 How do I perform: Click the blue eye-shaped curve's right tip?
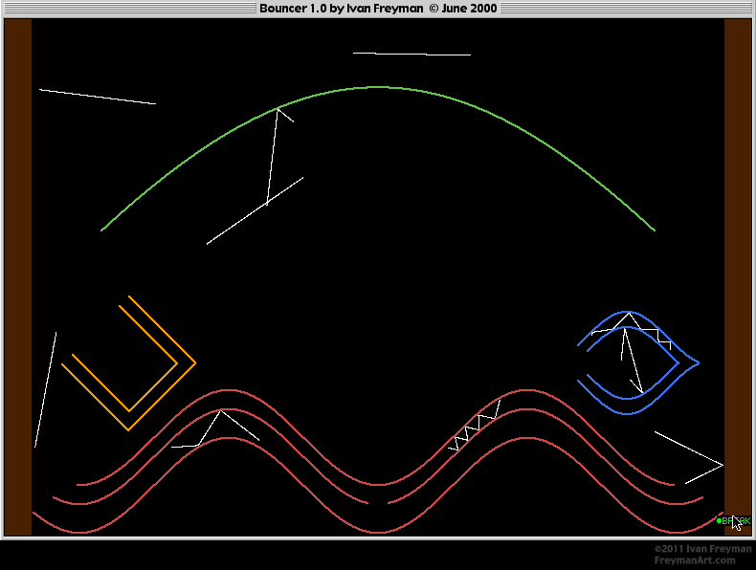698,362
